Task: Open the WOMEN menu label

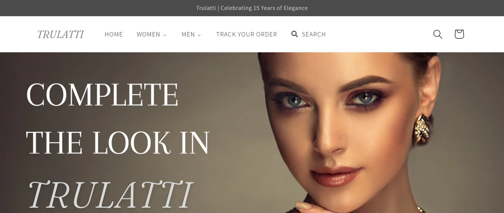Action: (148, 34)
